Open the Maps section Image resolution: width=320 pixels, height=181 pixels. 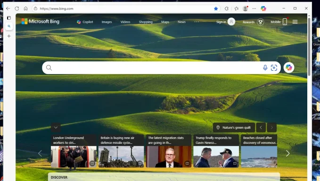click(165, 22)
